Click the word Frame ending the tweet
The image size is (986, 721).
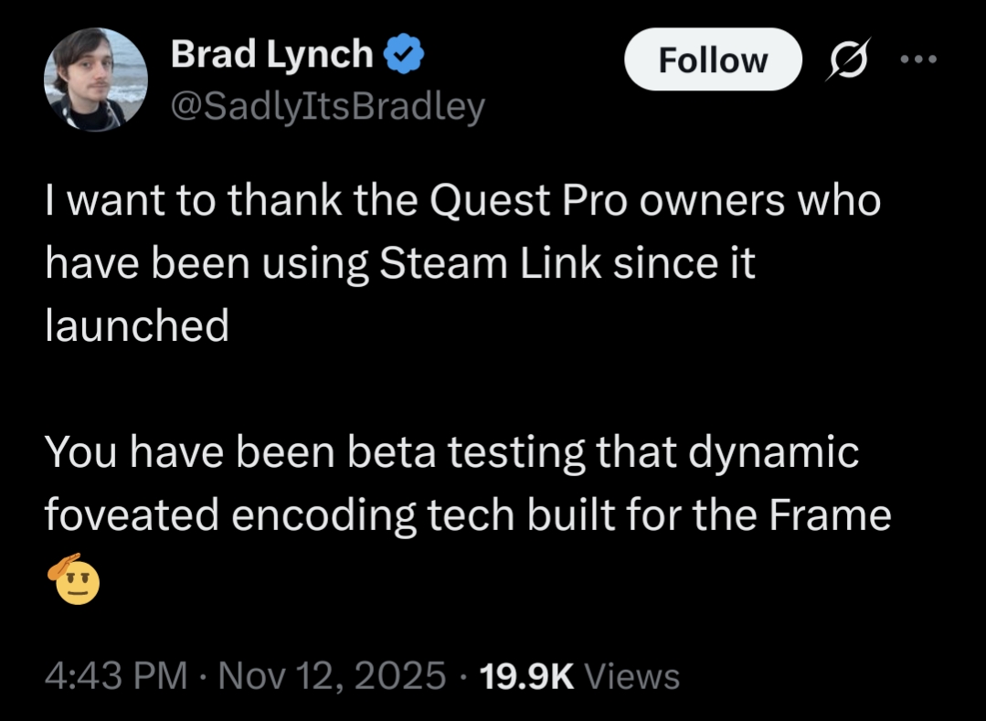pos(829,515)
